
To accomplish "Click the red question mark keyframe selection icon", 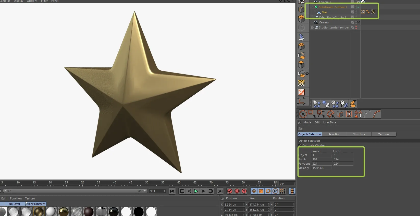I will pyautogui.click(x=244, y=191).
